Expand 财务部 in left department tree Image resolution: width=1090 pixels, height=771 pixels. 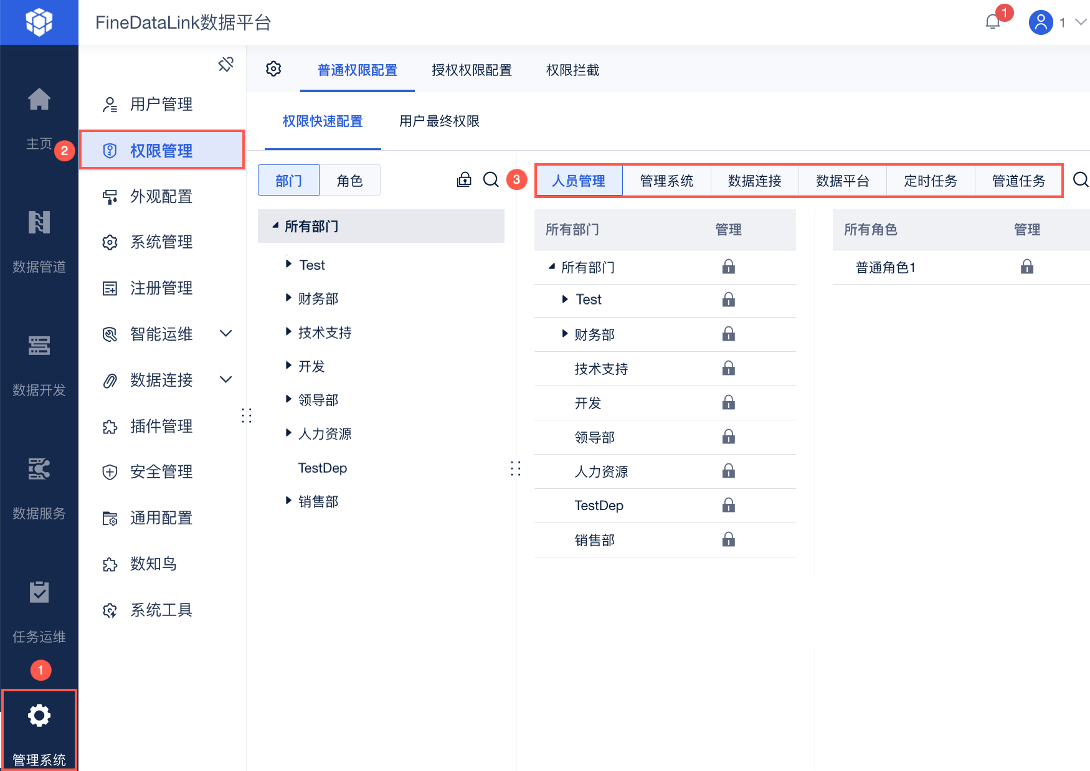coord(288,298)
